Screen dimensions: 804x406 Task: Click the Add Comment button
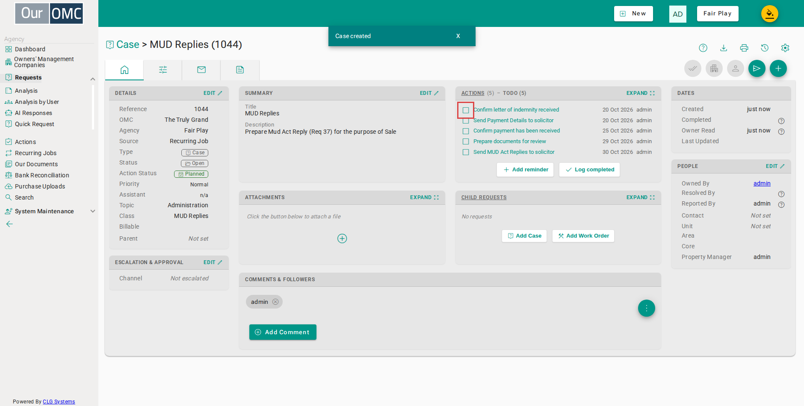click(283, 332)
